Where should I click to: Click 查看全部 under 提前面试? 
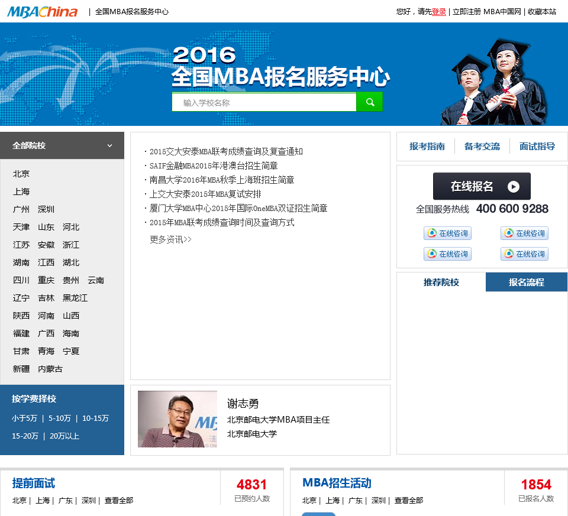click(119, 501)
